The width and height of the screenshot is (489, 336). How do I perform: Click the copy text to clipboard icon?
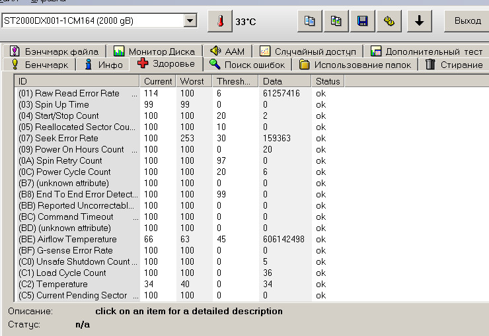309,21
